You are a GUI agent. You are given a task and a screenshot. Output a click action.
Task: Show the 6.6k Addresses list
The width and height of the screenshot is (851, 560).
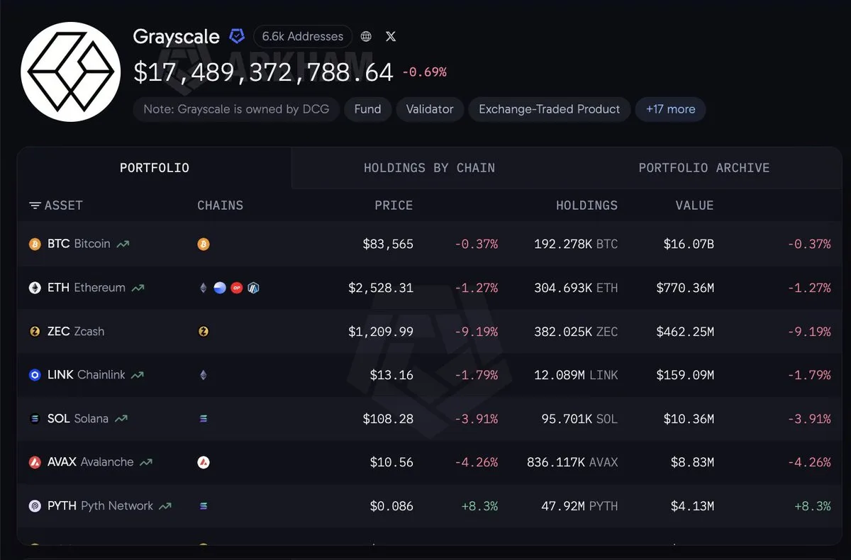click(x=303, y=36)
